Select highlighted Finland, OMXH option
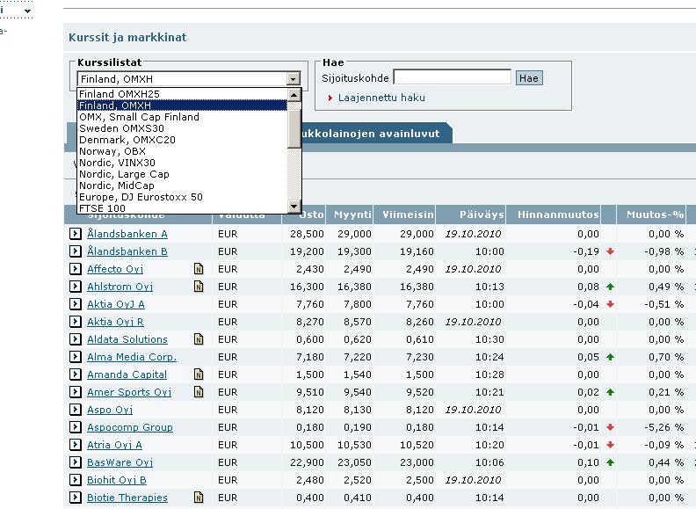Screen dimensions: 696x509 (183, 105)
